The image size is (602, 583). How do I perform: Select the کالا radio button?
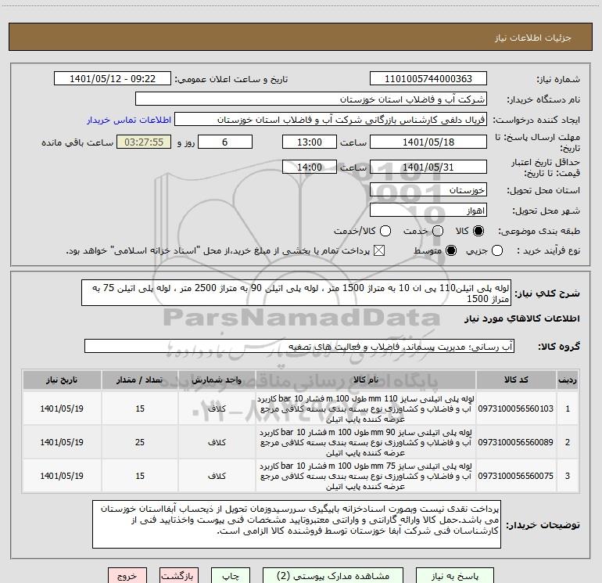[478, 231]
